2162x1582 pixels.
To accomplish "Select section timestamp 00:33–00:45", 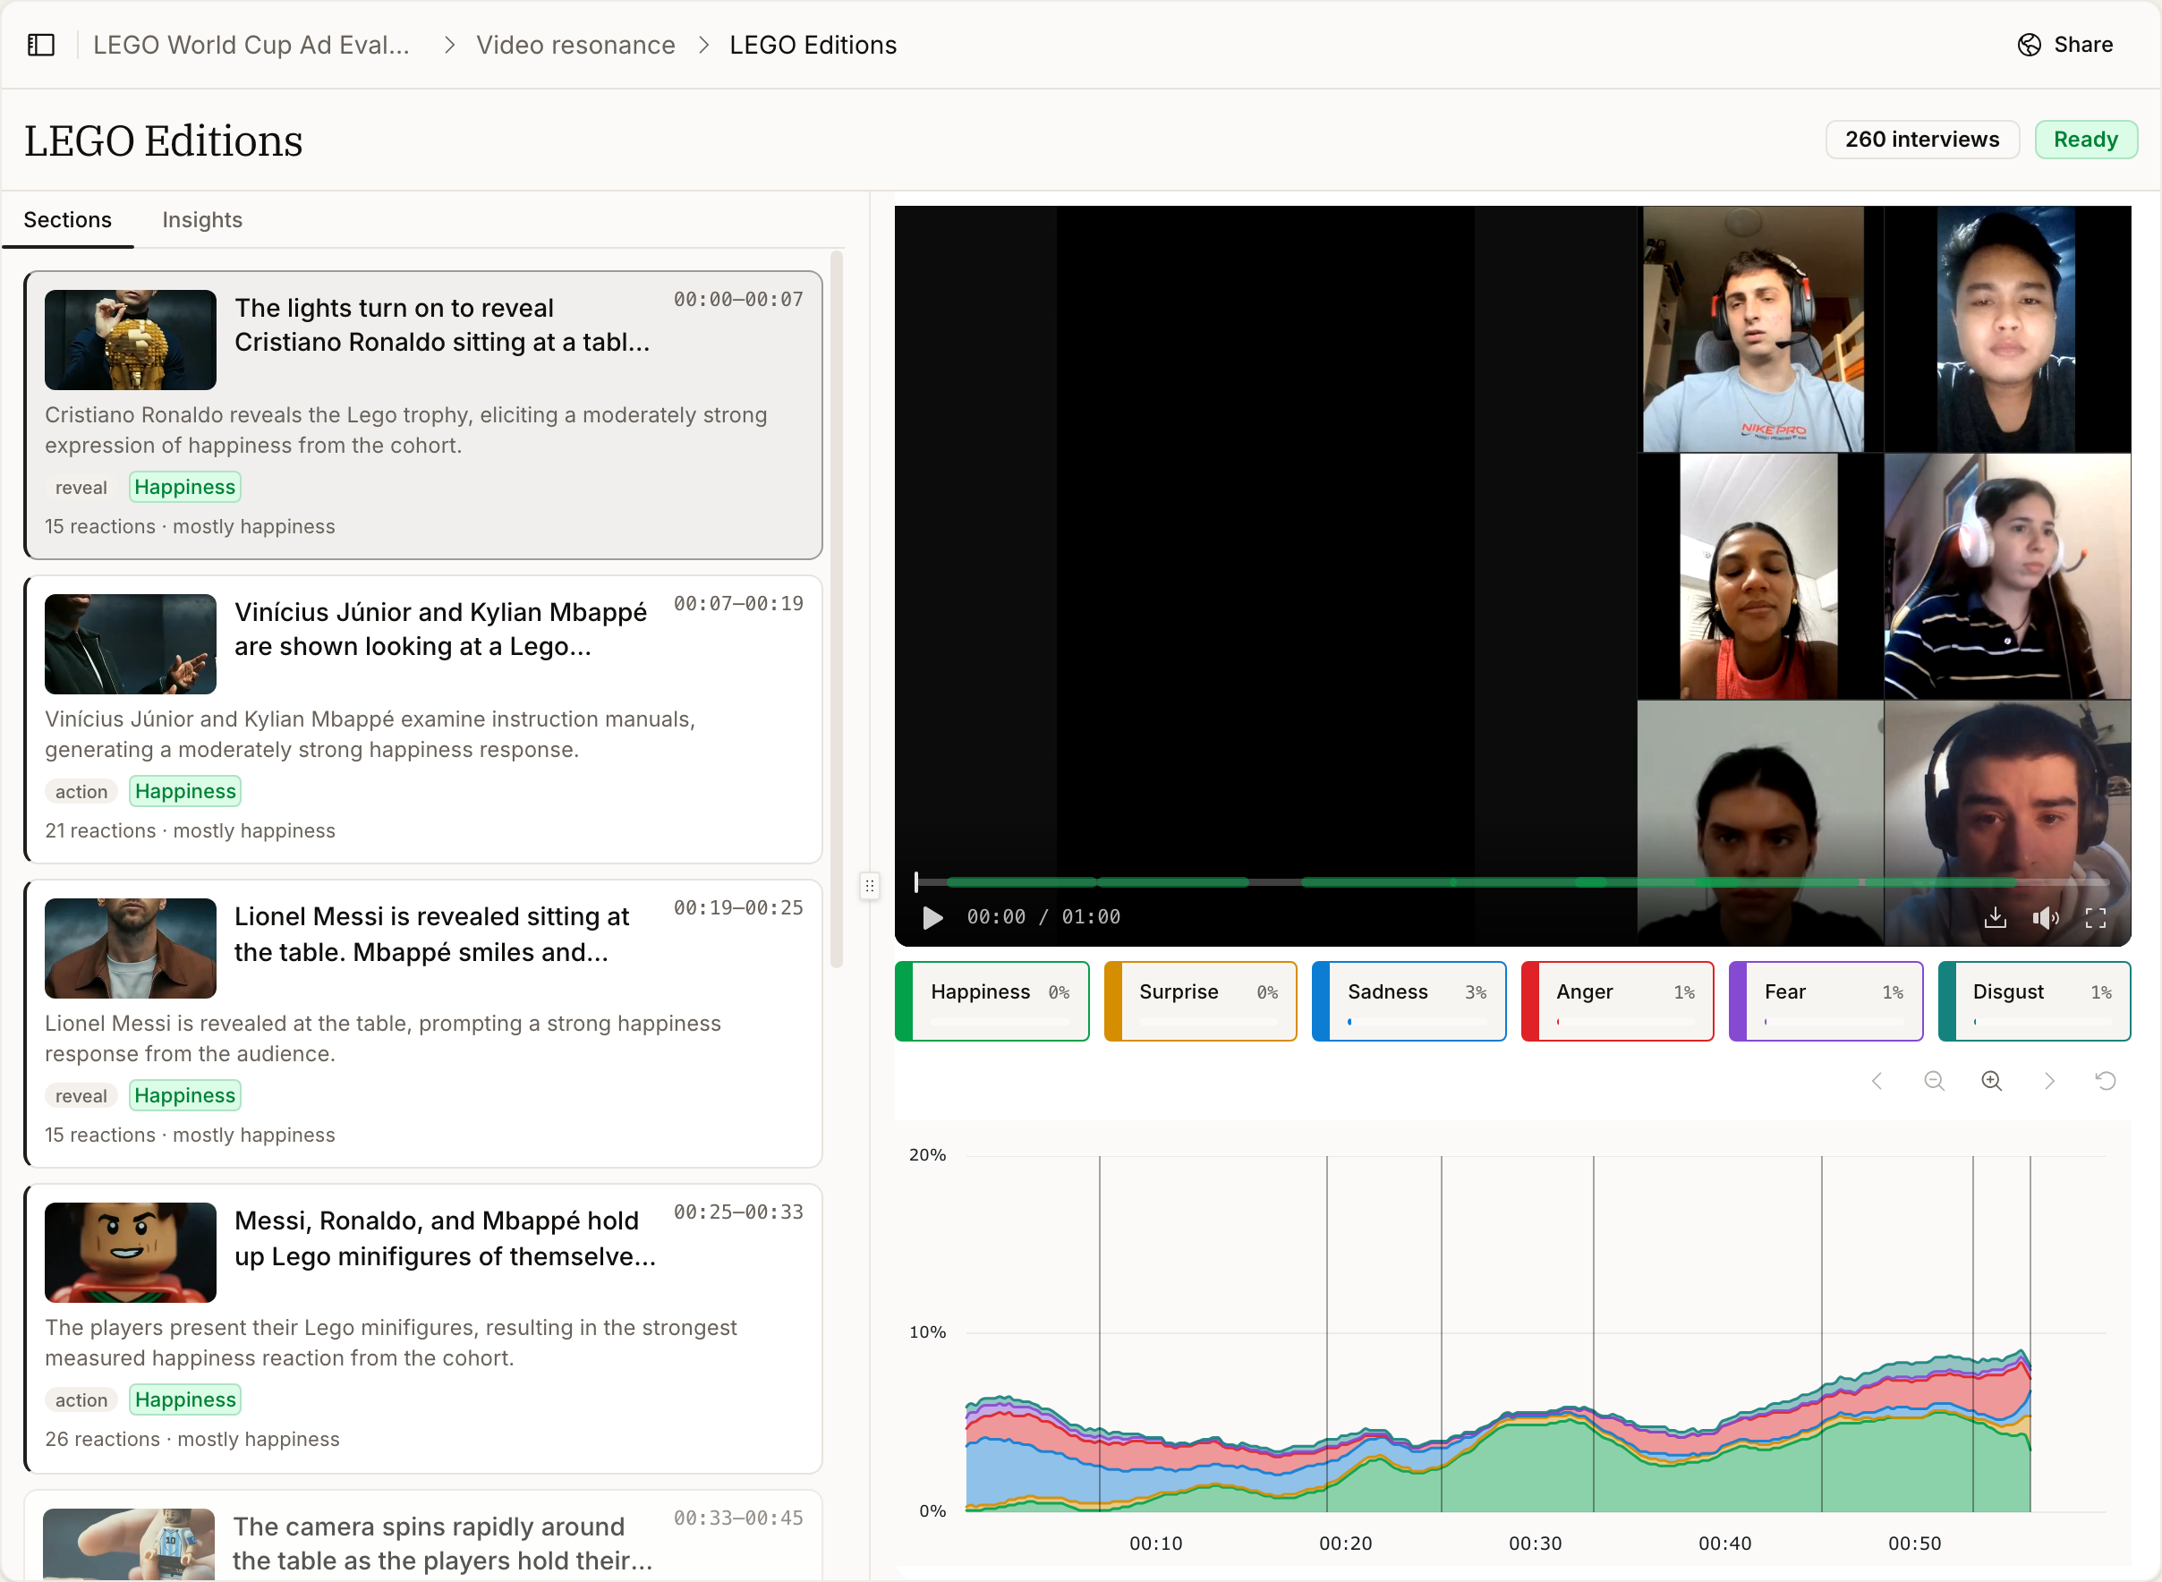I will 738,1518.
